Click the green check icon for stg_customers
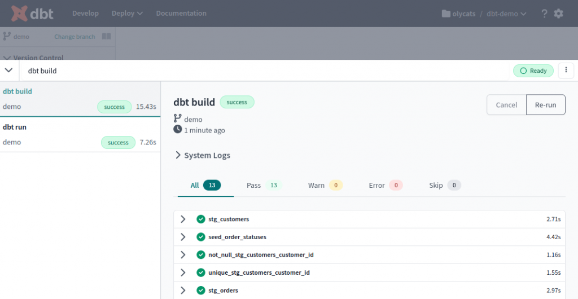578x299 pixels. (x=201, y=219)
